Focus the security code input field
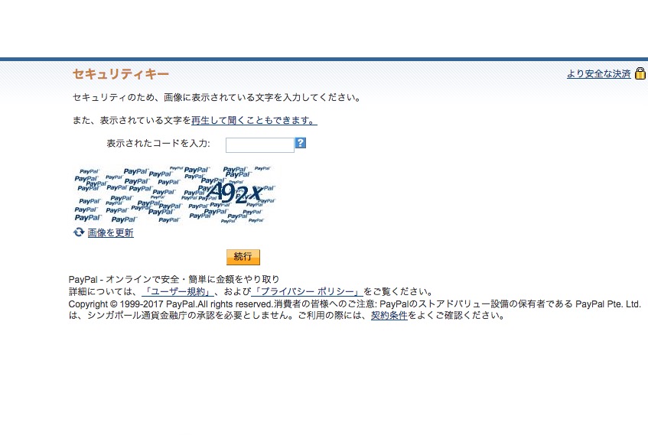648x435 pixels. click(260, 145)
